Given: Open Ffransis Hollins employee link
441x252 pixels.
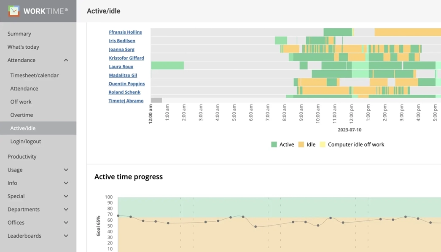Looking at the screenshot, I should coord(125,32).
